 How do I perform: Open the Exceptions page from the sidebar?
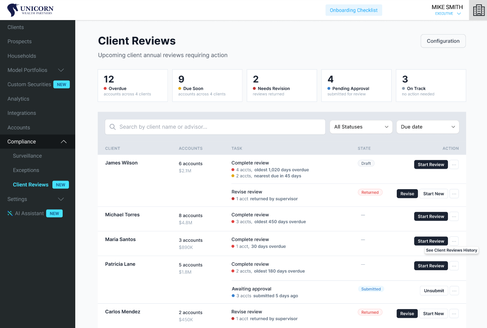(x=26, y=170)
